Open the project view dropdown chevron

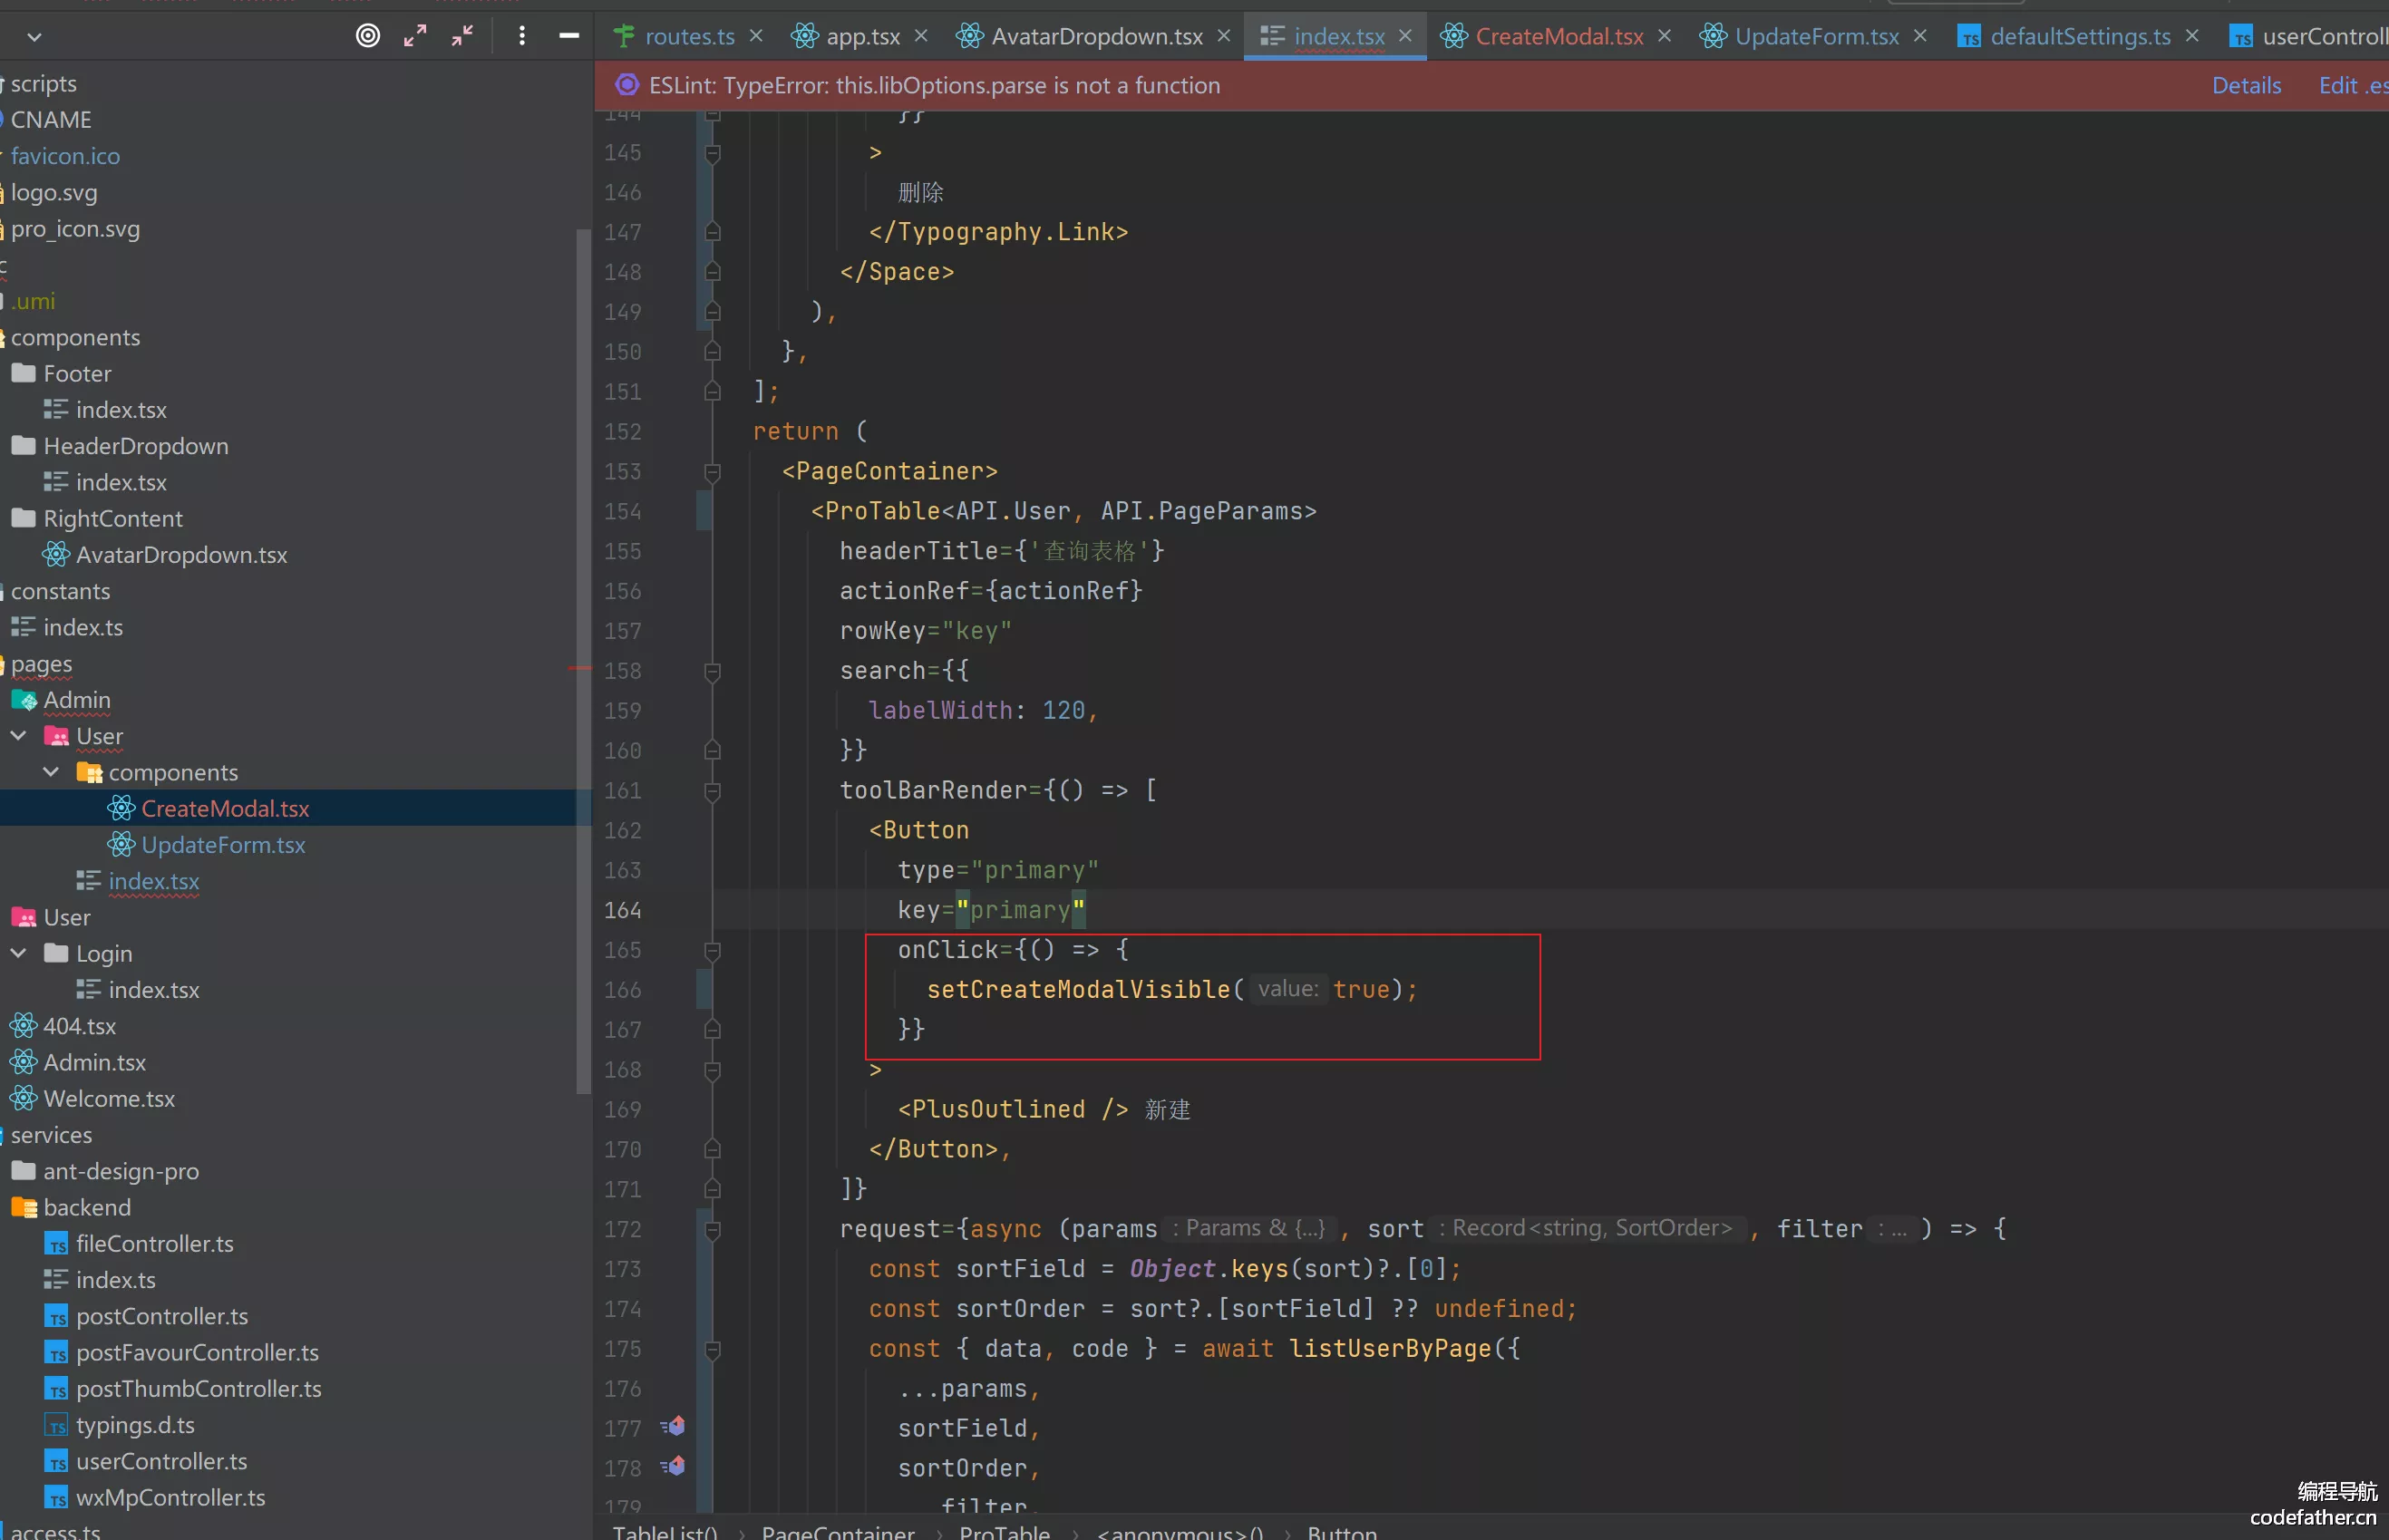[34, 37]
